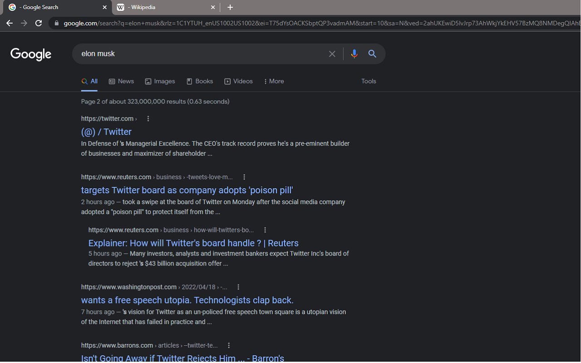
Task: Open the (@) / Twitter result
Action: pyautogui.click(x=106, y=132)
